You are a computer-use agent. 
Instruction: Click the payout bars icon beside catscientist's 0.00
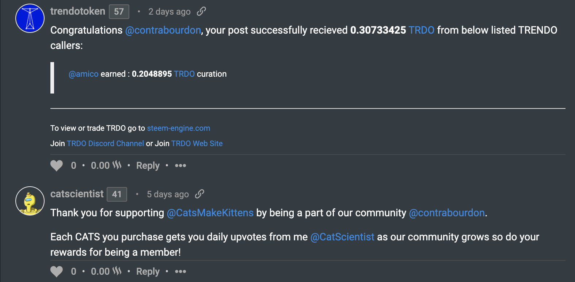pyautogui.click(x=116, y=271)
